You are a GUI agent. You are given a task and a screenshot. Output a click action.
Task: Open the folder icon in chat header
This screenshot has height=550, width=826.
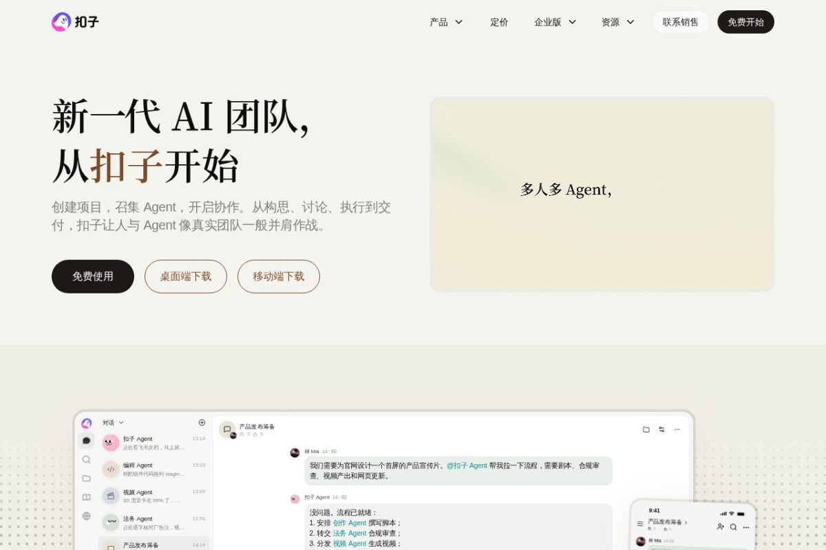(646, 429)
